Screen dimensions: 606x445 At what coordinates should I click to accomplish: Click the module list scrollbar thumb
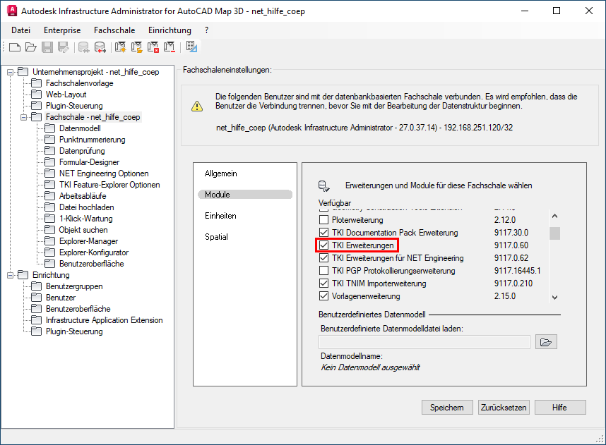click(555, 233)
